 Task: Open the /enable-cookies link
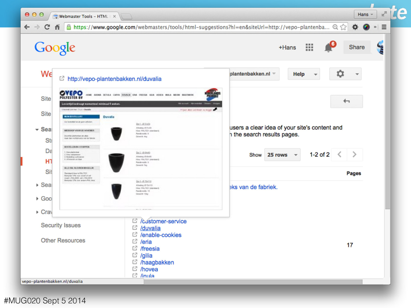tap(161, 235)
